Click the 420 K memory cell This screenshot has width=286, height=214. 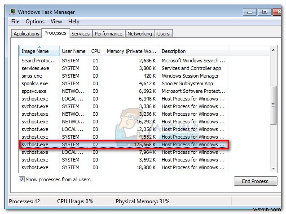[150, 76]
